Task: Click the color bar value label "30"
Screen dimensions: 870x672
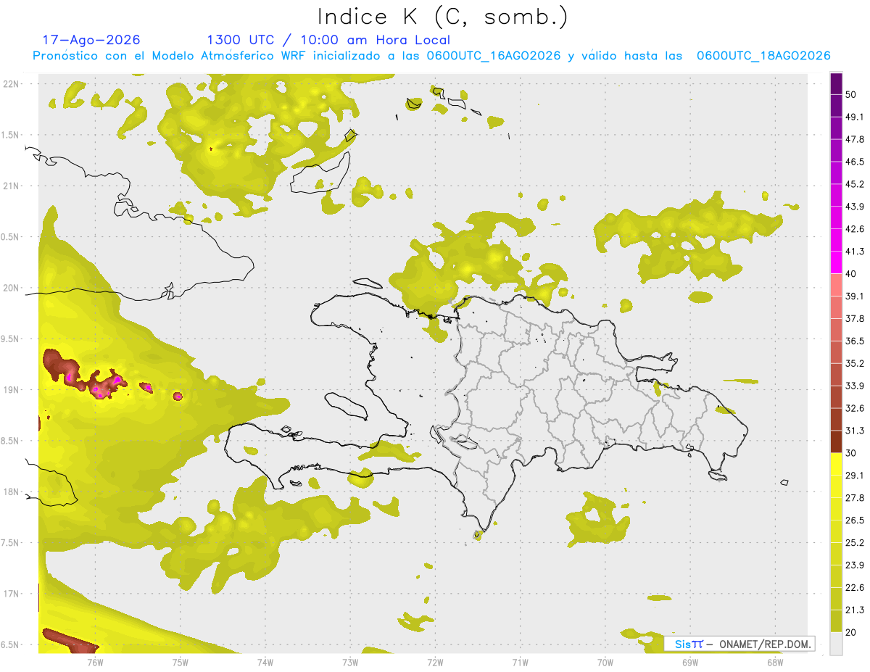Action: click(851, 453)
